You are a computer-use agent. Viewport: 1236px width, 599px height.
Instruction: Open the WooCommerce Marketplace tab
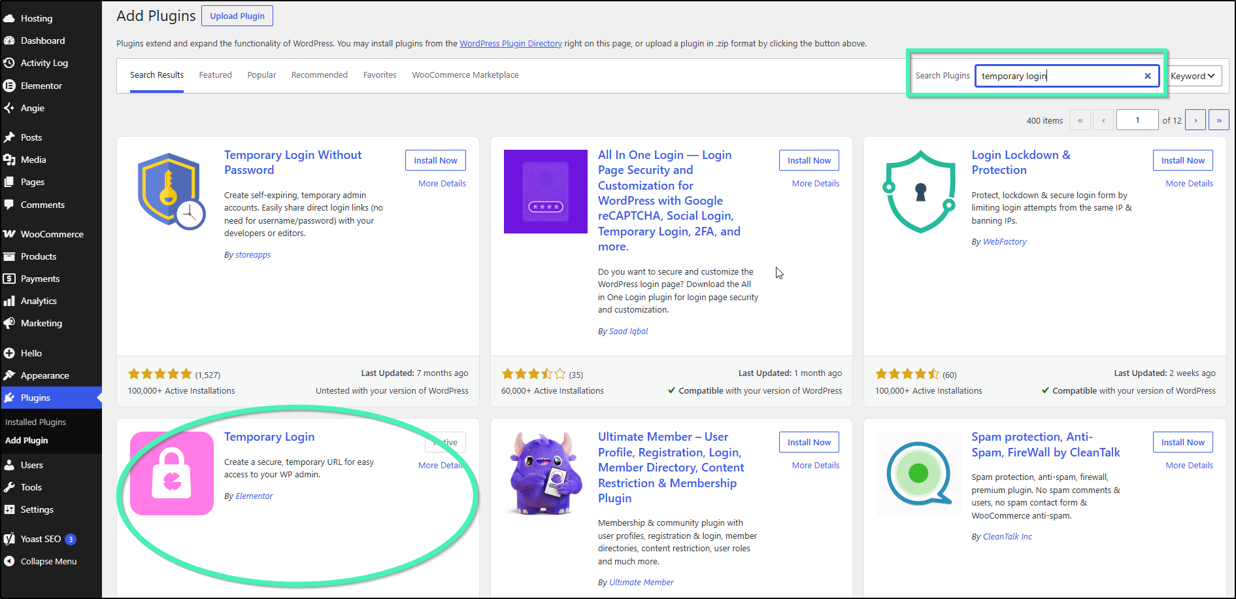pyautogui.click(x=465, y=75)
